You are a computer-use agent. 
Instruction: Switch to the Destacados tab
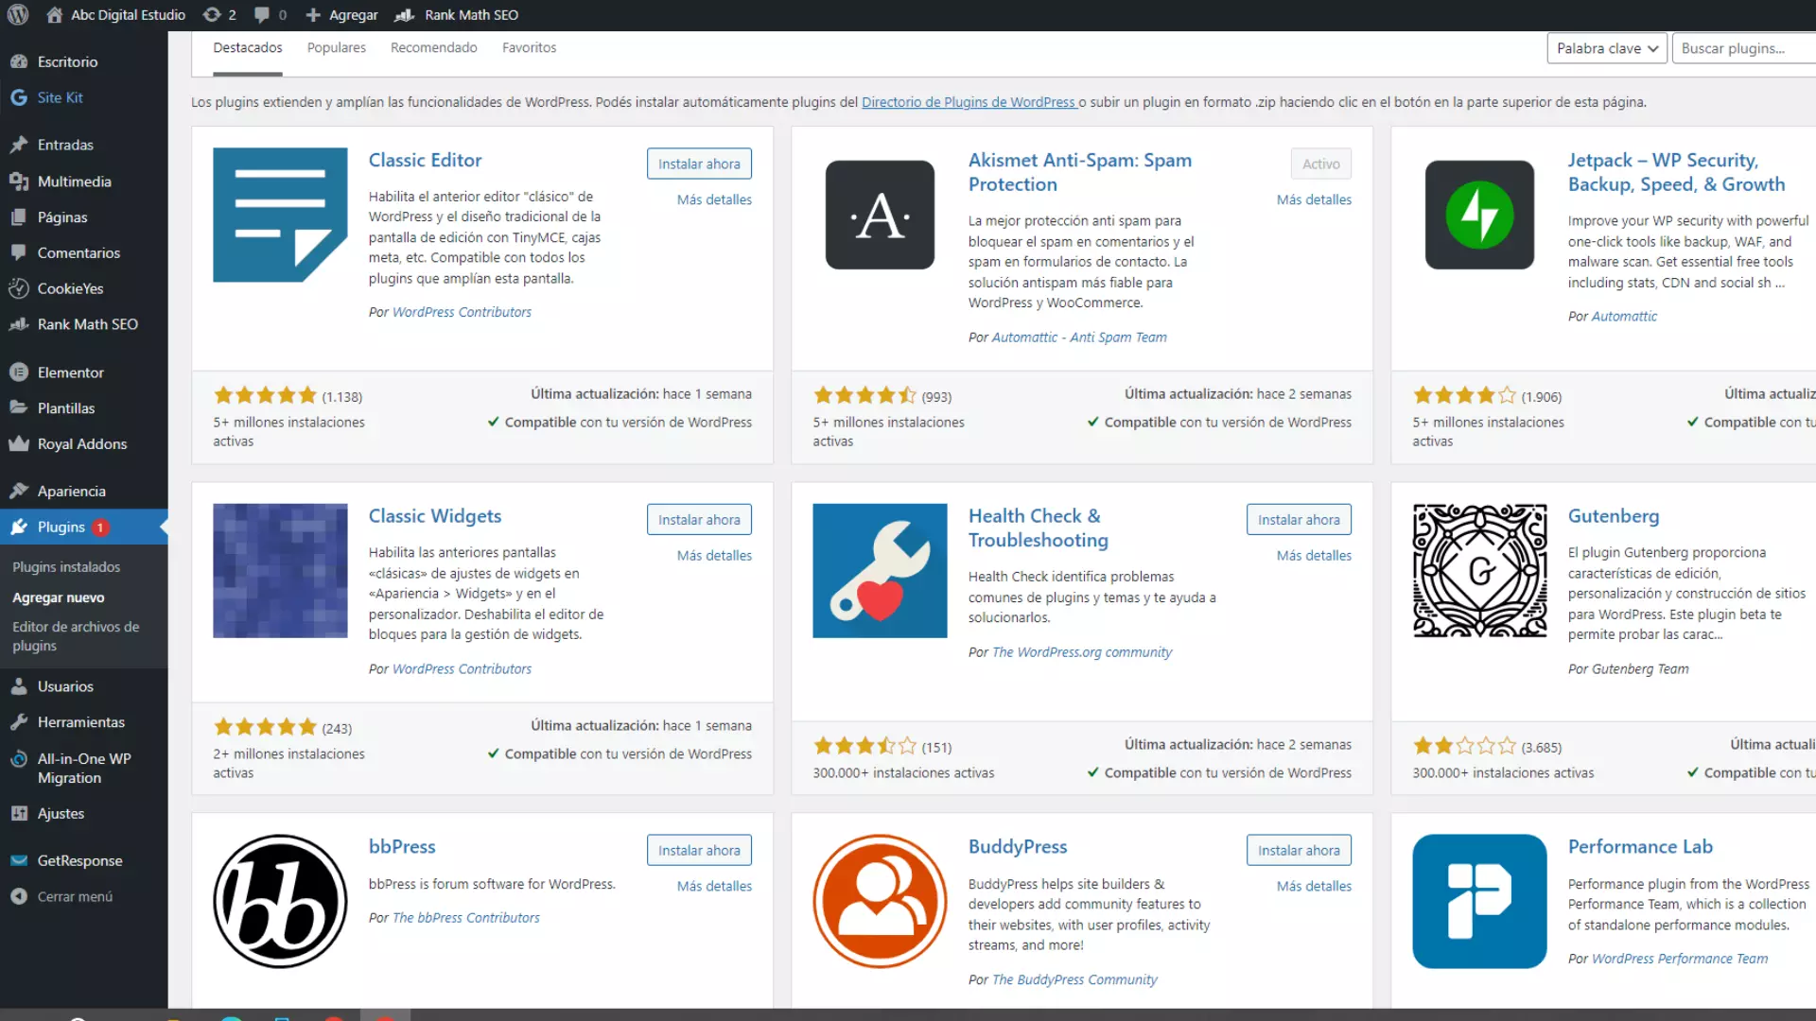tap(247, 48)
